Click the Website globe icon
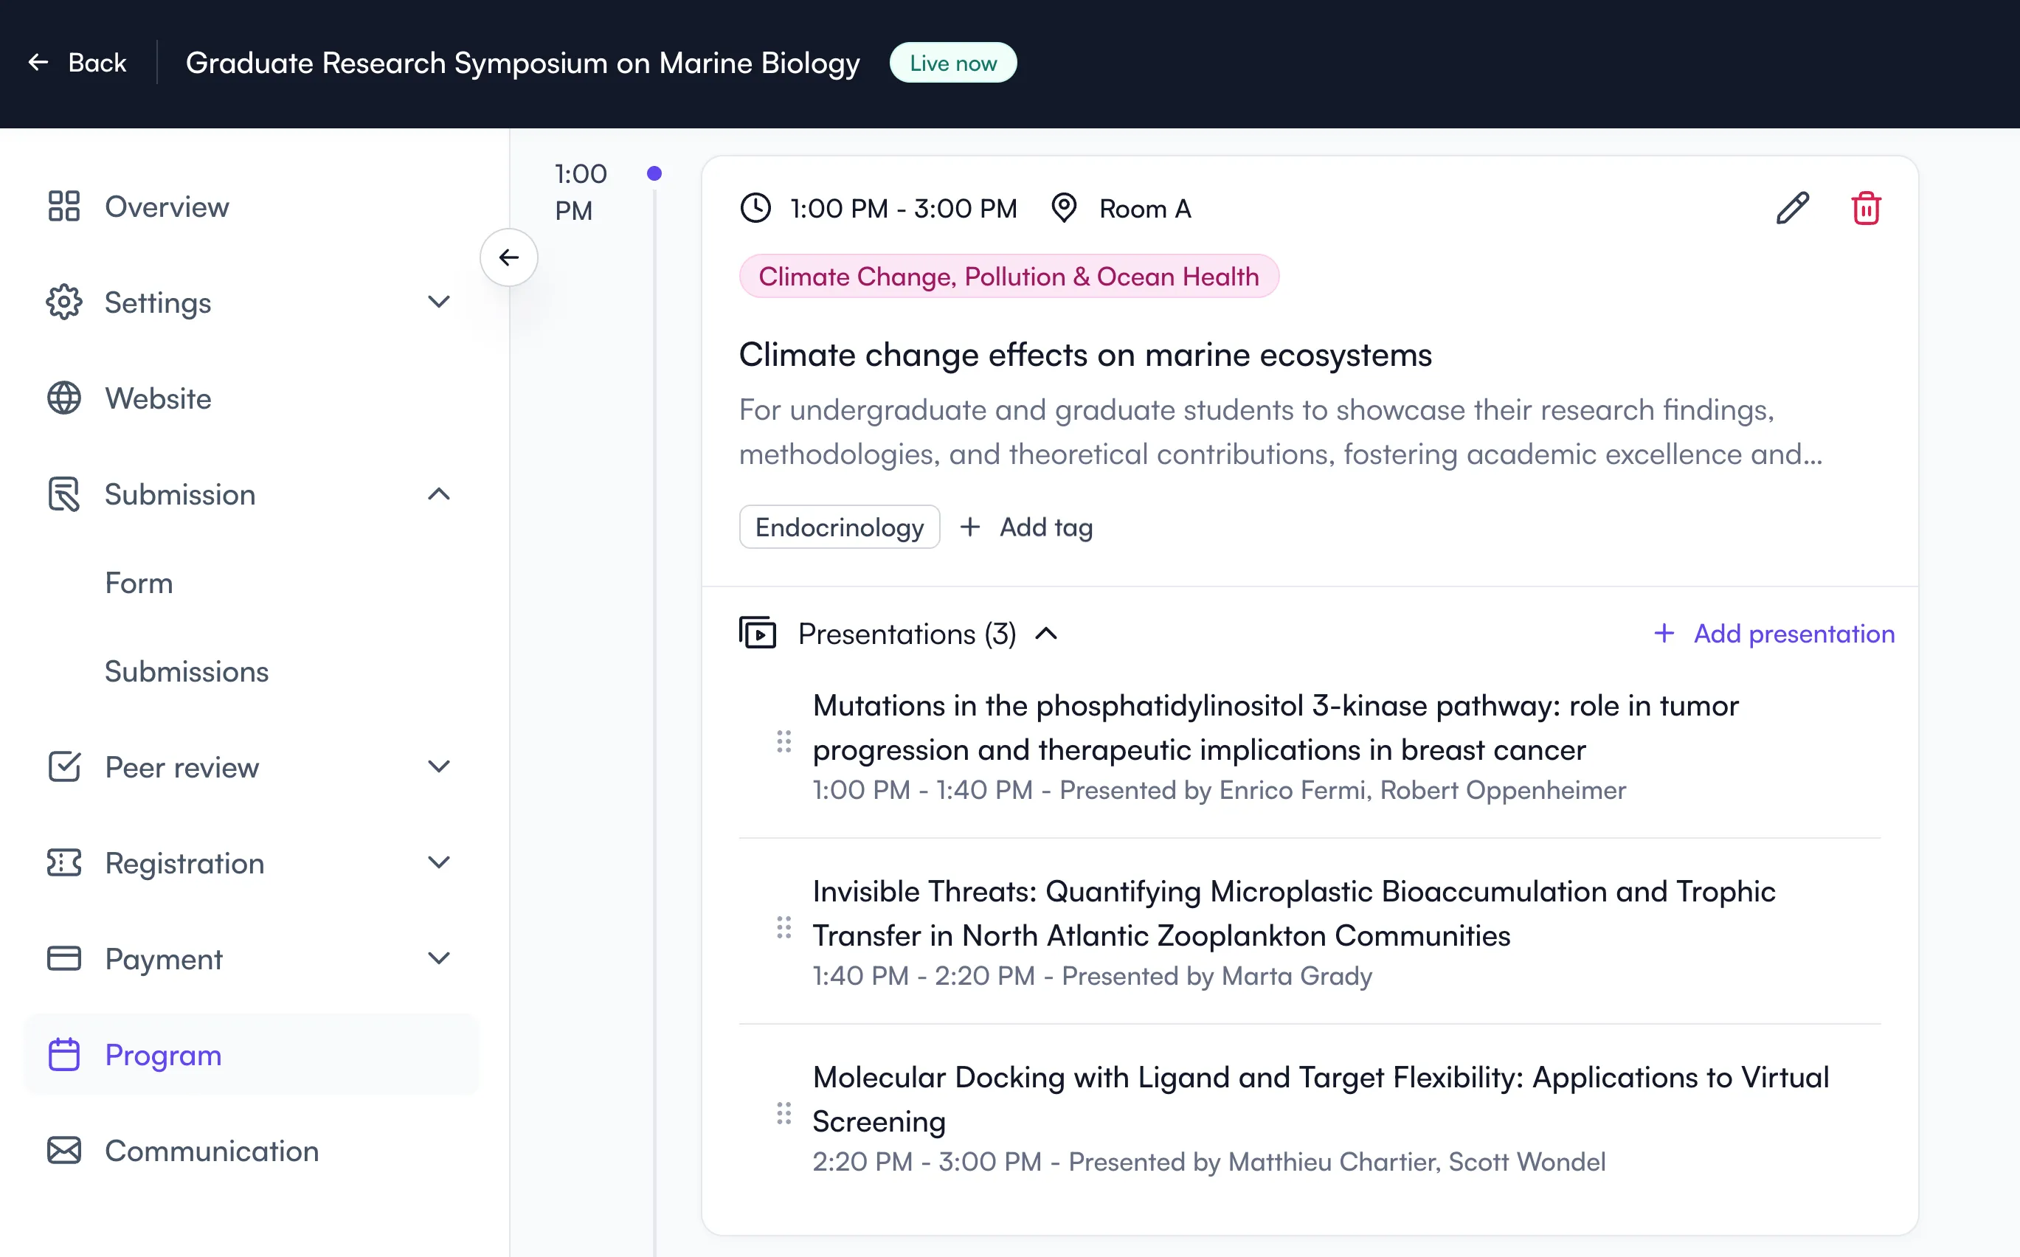This screenshot has width=2020, height=1257. [x=64, y=398]
